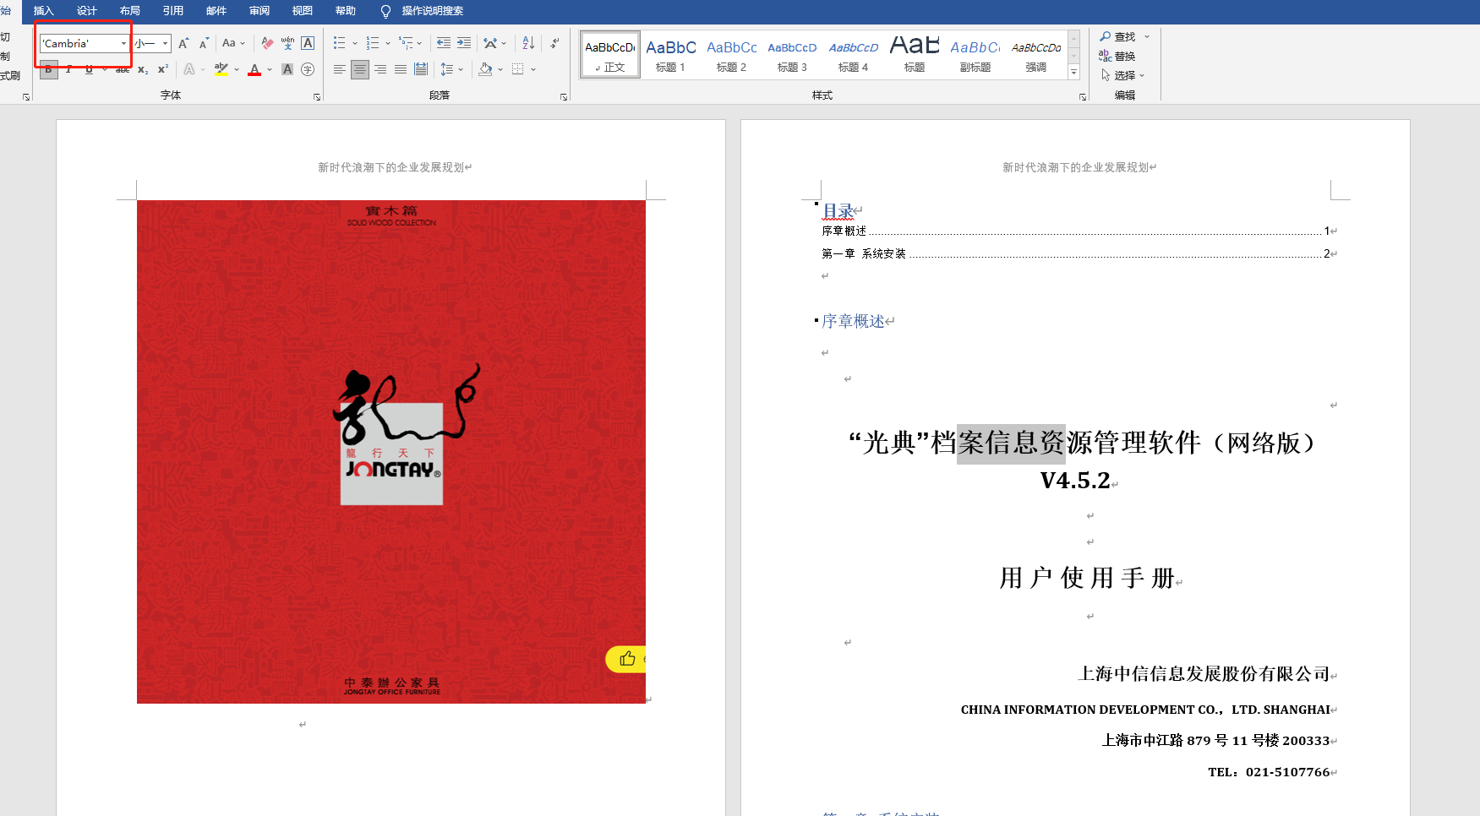Open the font size dropdown showing 小一
This screenshot has height=816, width=1480.
(x=165, y=43)
